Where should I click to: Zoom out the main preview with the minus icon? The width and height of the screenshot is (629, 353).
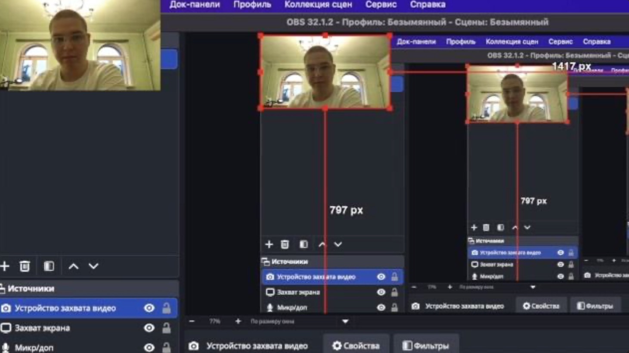192,321
